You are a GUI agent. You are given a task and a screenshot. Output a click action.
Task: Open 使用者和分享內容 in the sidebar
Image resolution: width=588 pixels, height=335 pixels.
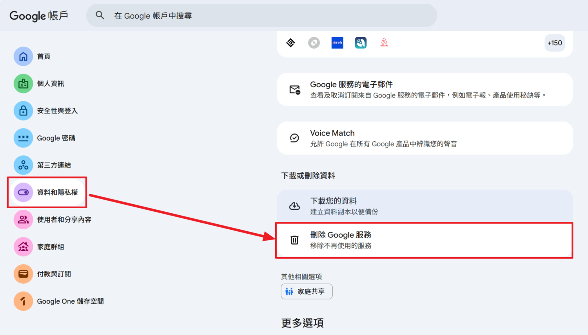point(53,220)
